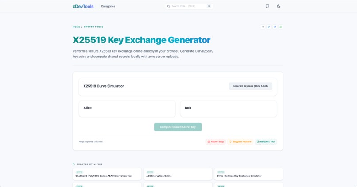This screenshot has width=357, height=187.
Task: Click the Bob panel heading
Action: click(x=188, y=108)
